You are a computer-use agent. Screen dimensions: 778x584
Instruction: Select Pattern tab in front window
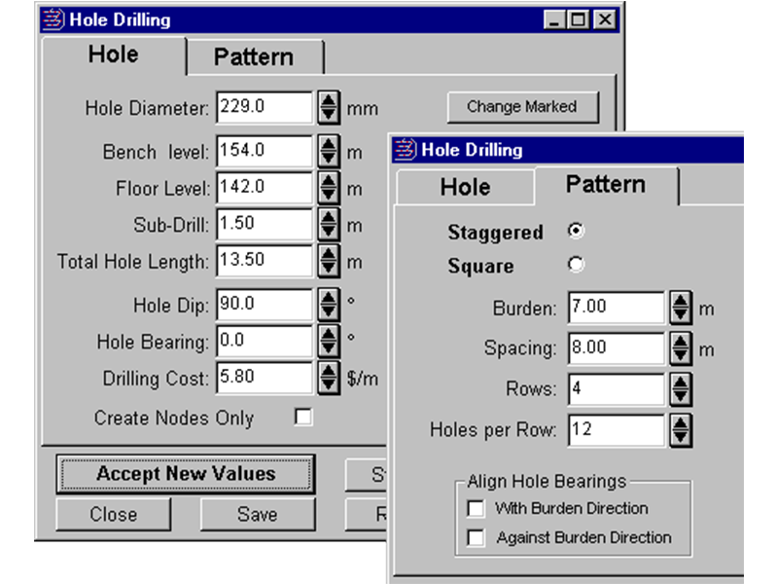pyautogui.click(x=606, y=185)
